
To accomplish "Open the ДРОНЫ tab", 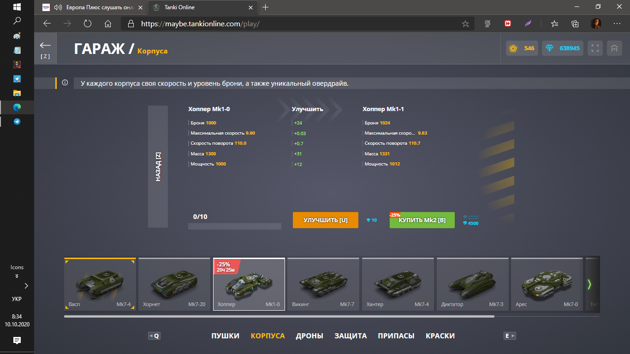I will click(309, 336).
